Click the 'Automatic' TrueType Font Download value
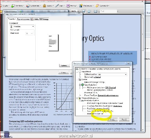 click(118, 106)
